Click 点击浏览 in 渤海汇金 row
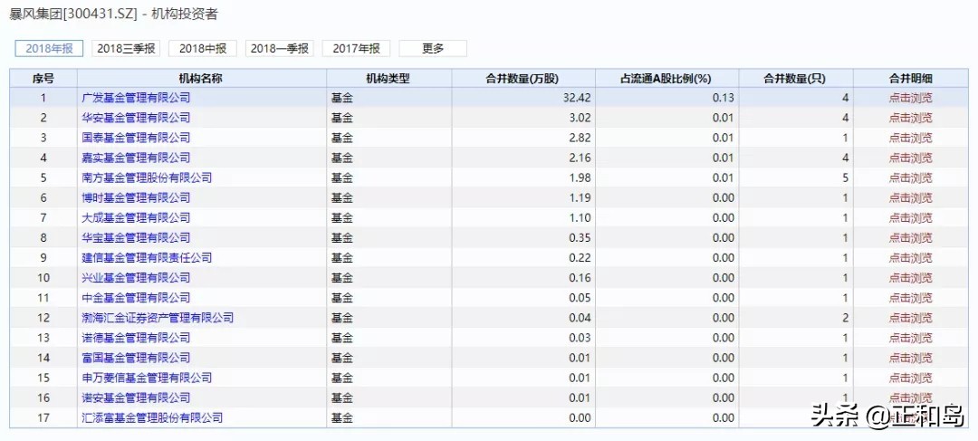Screen dimensions: 978x441 (x=911, y=318)
